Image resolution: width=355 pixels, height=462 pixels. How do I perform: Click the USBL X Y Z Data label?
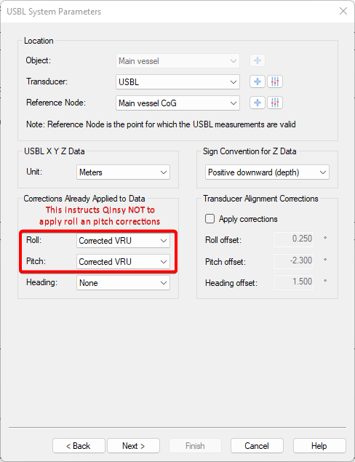coord(55,151)
